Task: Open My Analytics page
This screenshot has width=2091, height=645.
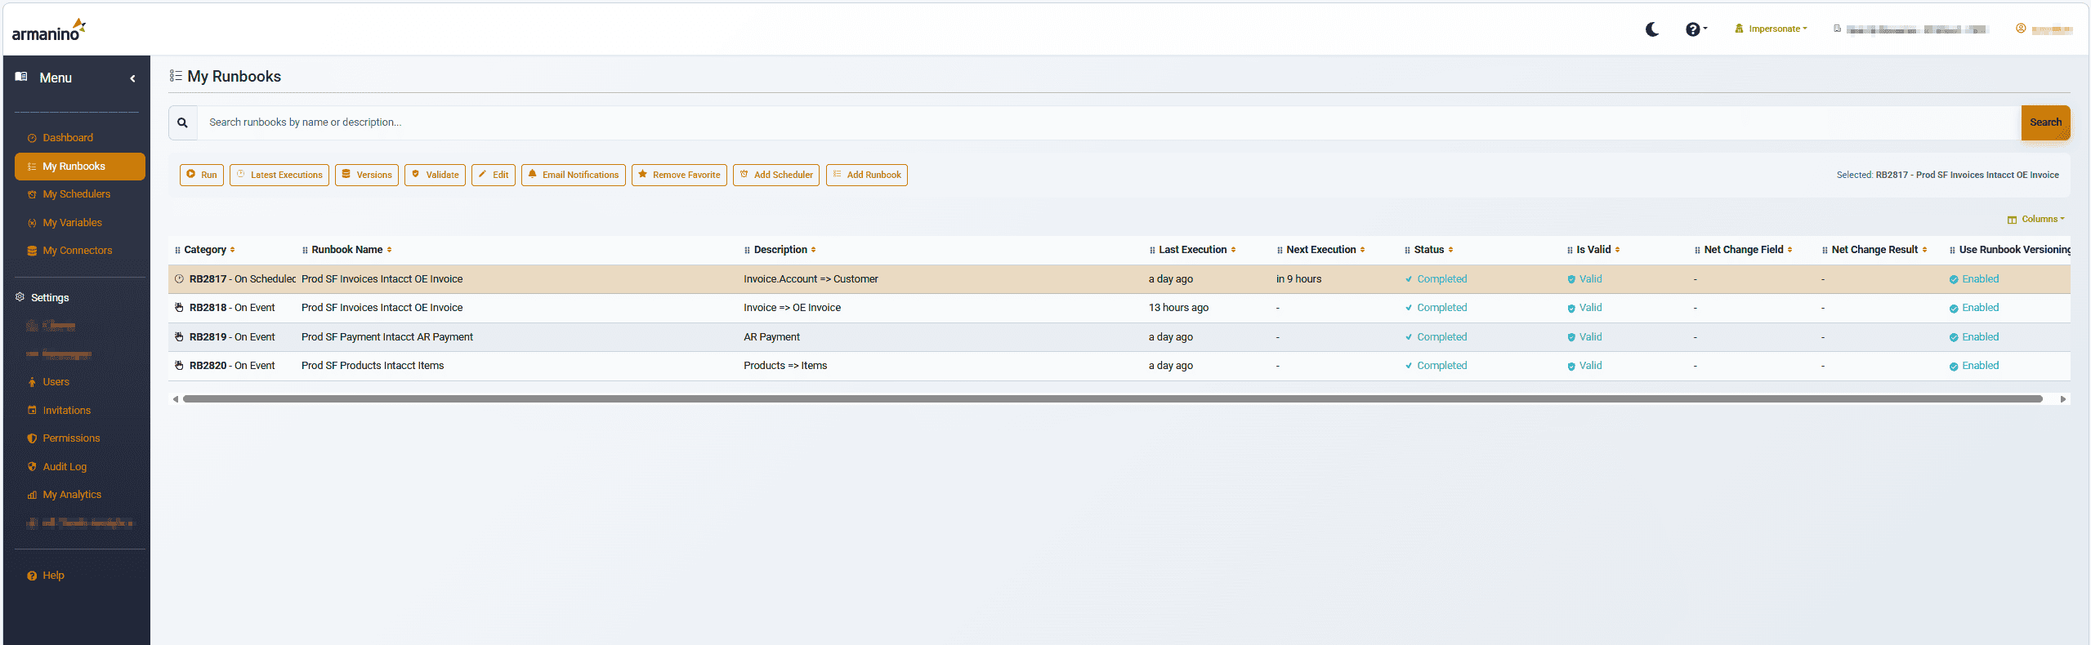Action: click(x=72, y=495)
